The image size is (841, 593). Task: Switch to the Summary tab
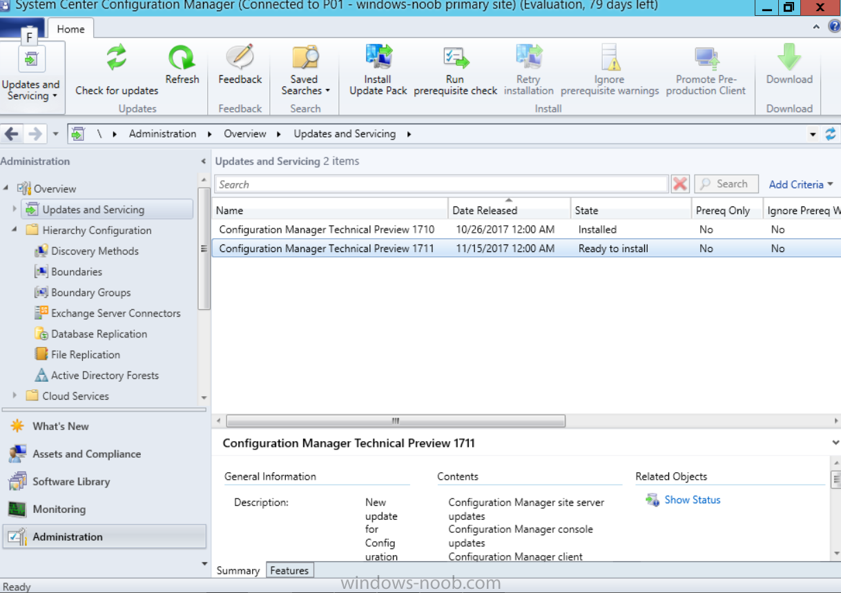pos(238,570)
